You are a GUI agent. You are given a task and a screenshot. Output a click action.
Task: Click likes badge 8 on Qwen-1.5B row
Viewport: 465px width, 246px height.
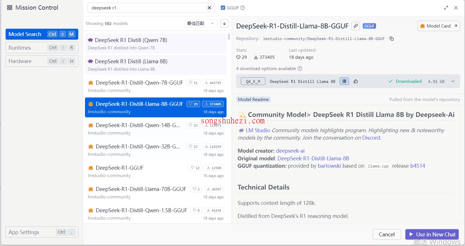coord(196,211)
